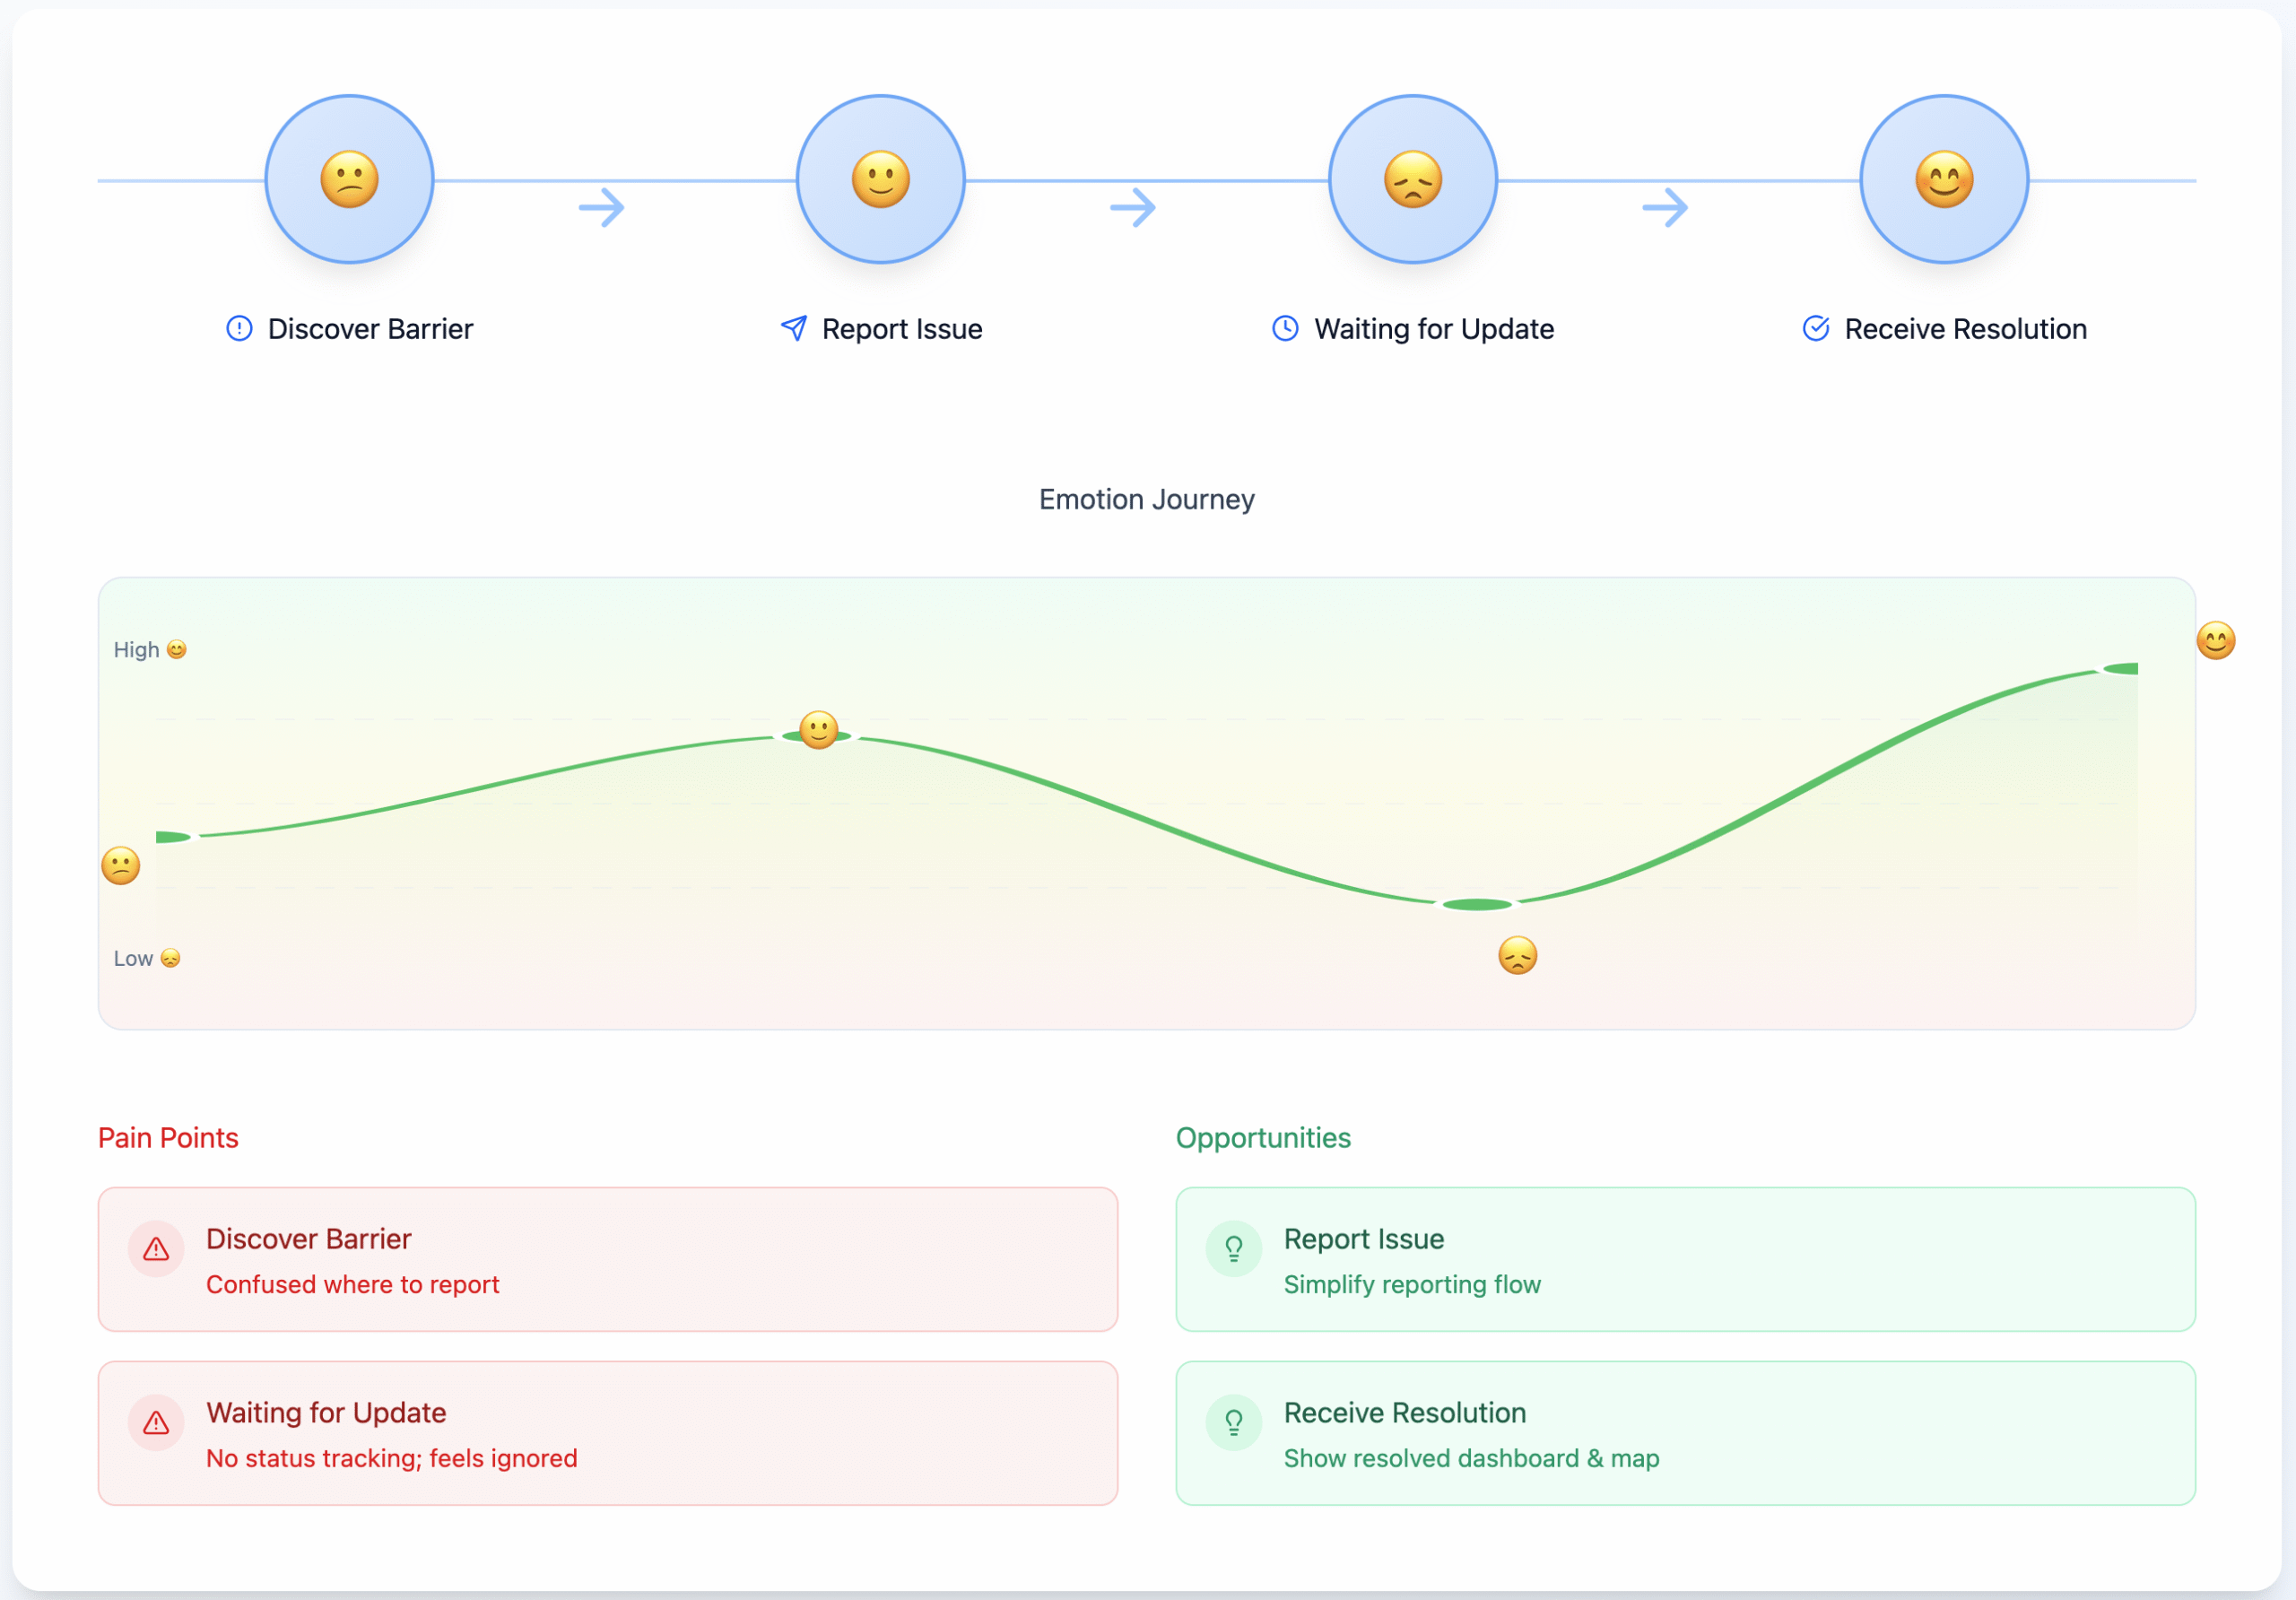
Task: Click the alert icon beside Discover Barrier label
Action: point(239,329)
